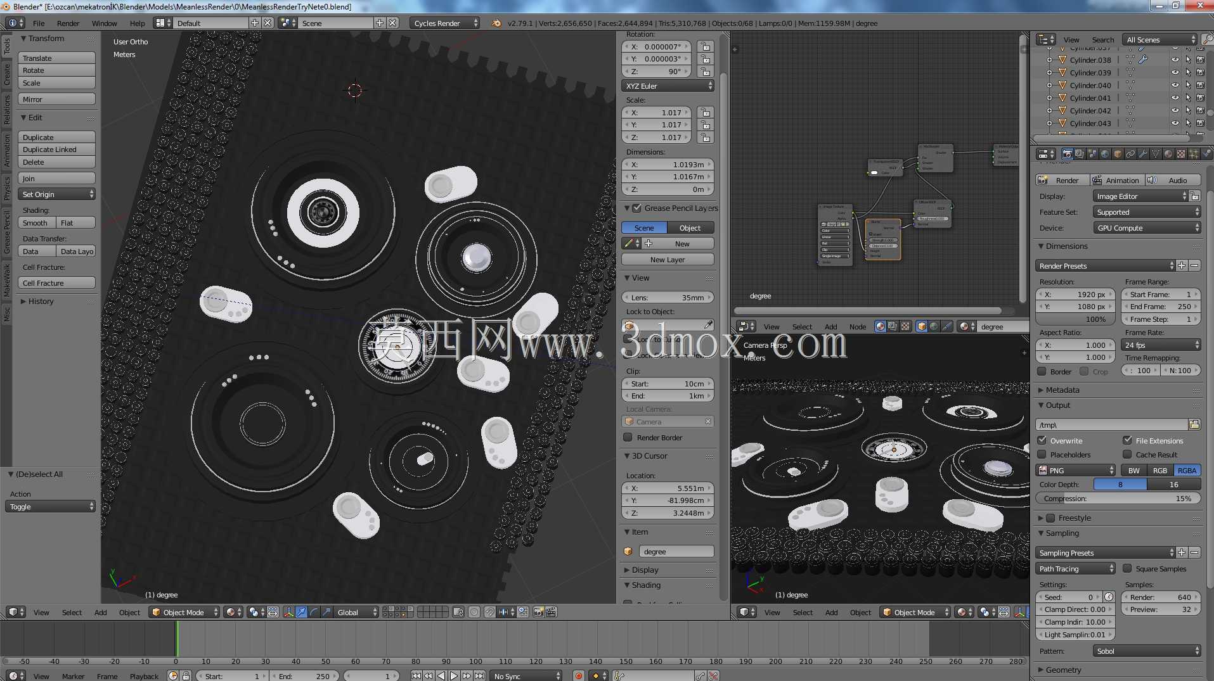Click the output path folder browse icon

1194,424
